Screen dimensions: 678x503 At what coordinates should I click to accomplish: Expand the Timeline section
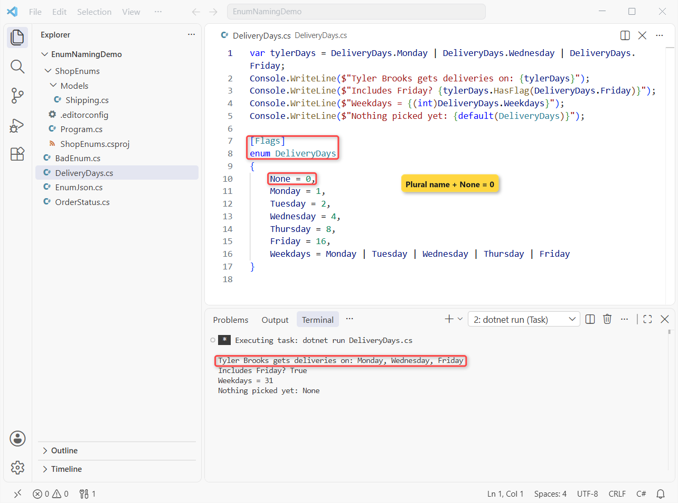point(117,469)
